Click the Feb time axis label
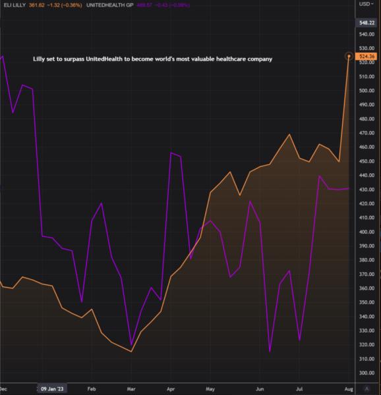 tap(92, 389)
